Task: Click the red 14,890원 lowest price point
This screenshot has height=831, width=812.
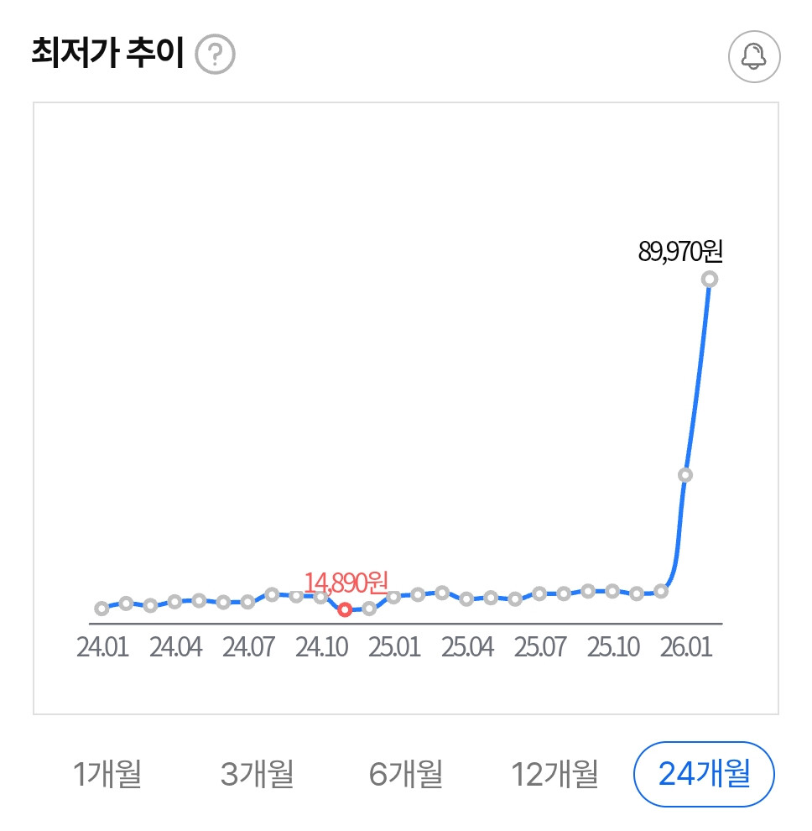Action: [x=345, y=609]
